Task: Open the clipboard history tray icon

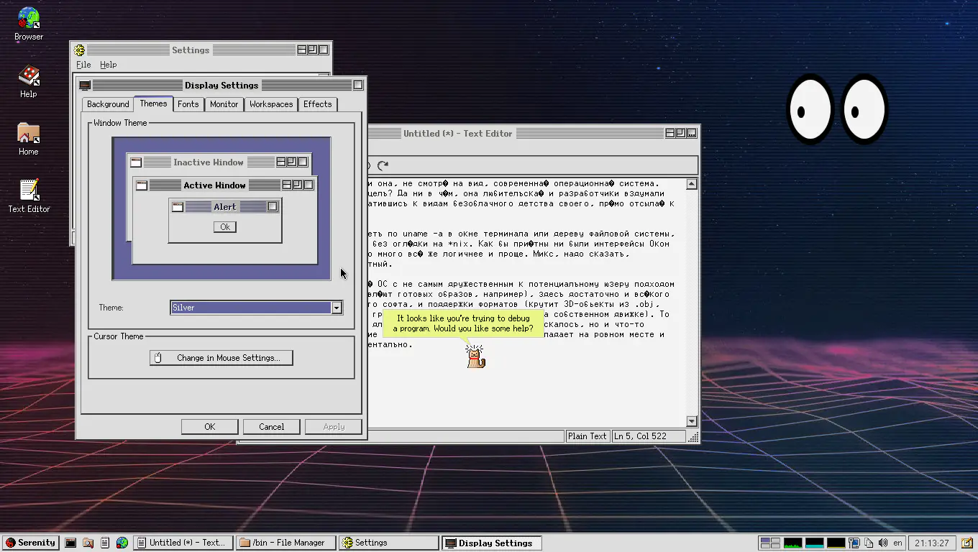Action: coord(869,543)
